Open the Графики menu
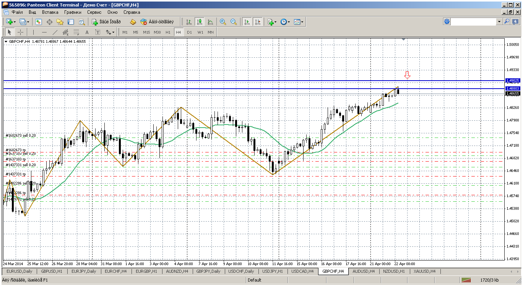Screen dimensions: 523x285 (x=73, y=12)
